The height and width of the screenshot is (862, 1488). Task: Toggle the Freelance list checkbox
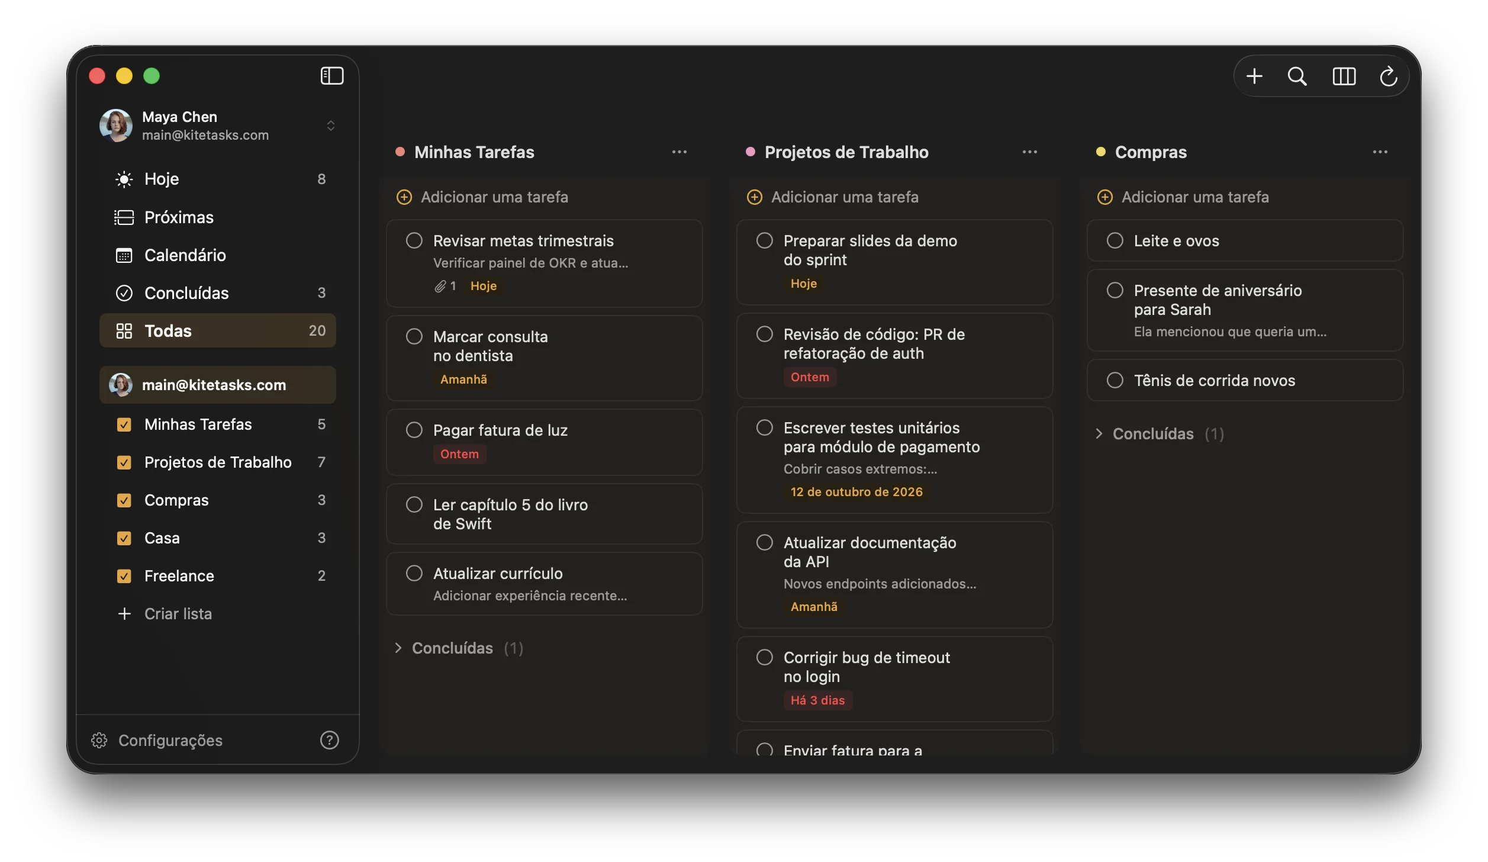pos(124,576)
